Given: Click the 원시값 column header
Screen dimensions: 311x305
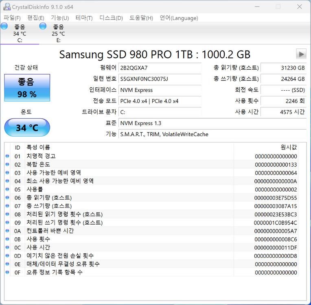Looking at the screenshot, I should 266,148.
